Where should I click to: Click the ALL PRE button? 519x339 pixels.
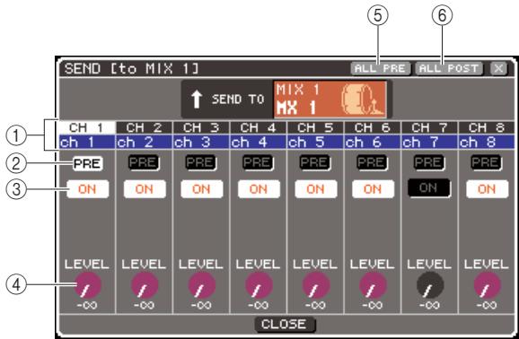381,68
